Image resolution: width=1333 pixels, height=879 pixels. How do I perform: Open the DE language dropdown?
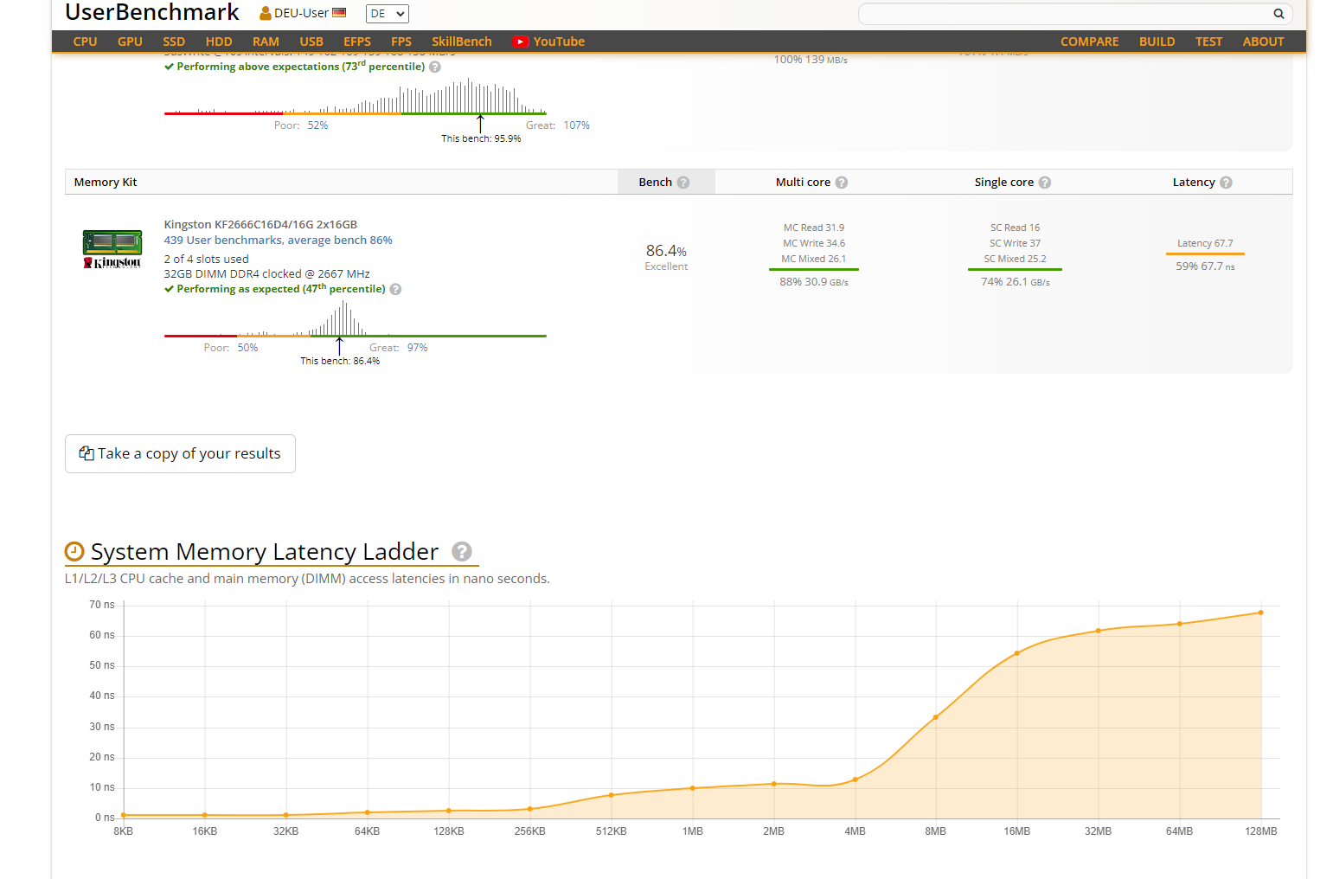(387, 14)
